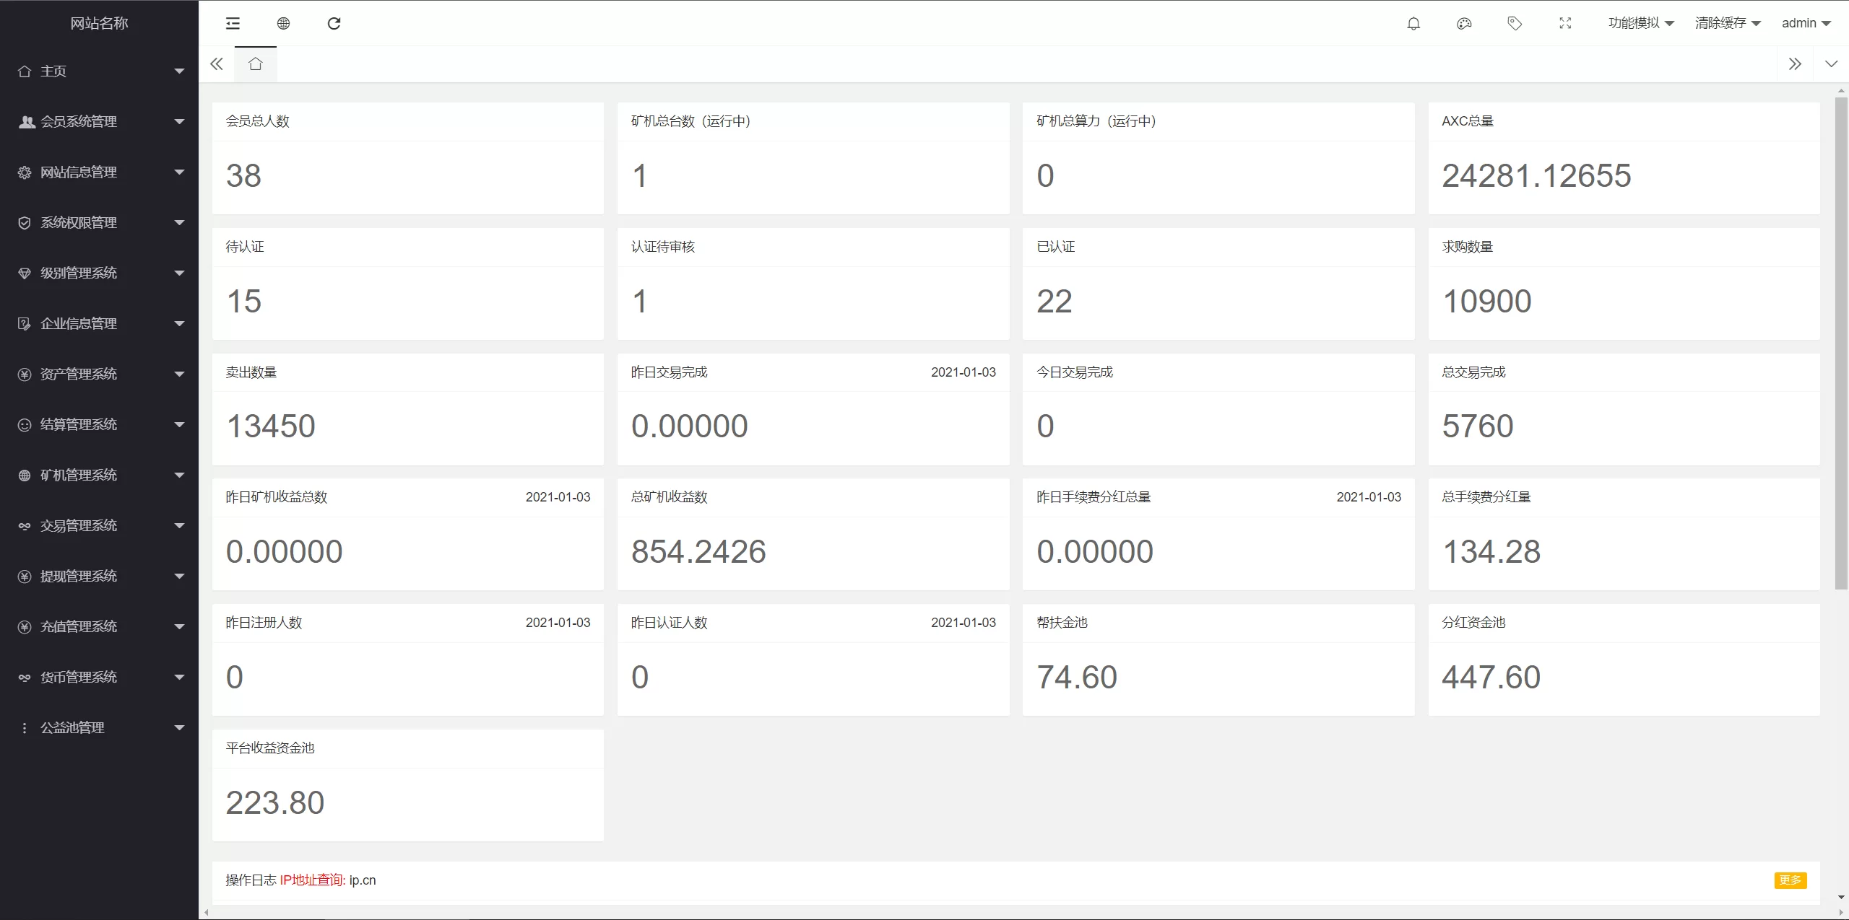The width and height of the screenshot is (1849, 920).
Task: Open the 清除缓存 dropdown
Action: [1727, 23]
